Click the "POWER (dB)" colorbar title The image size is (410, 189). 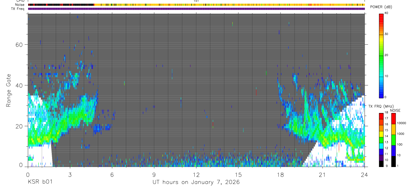coord(381,7)
